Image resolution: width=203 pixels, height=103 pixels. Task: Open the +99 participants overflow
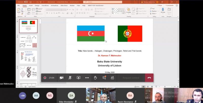[22, 96]
